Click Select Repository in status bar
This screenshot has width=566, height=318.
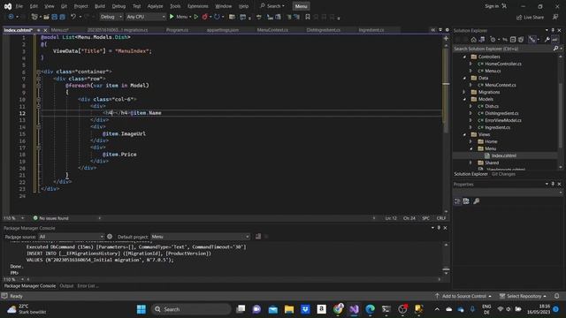click(523, 296)
